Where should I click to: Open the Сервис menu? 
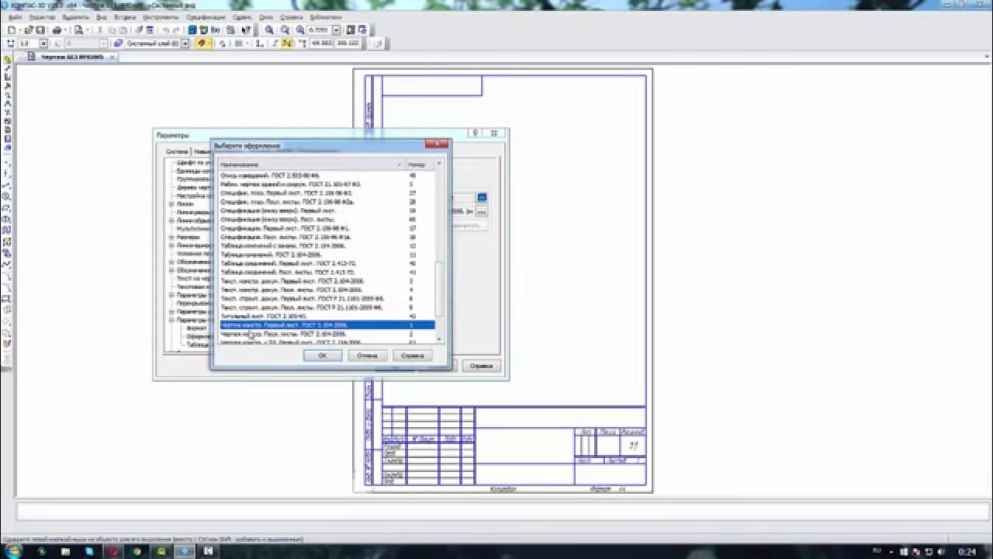(x=241, y=17)
